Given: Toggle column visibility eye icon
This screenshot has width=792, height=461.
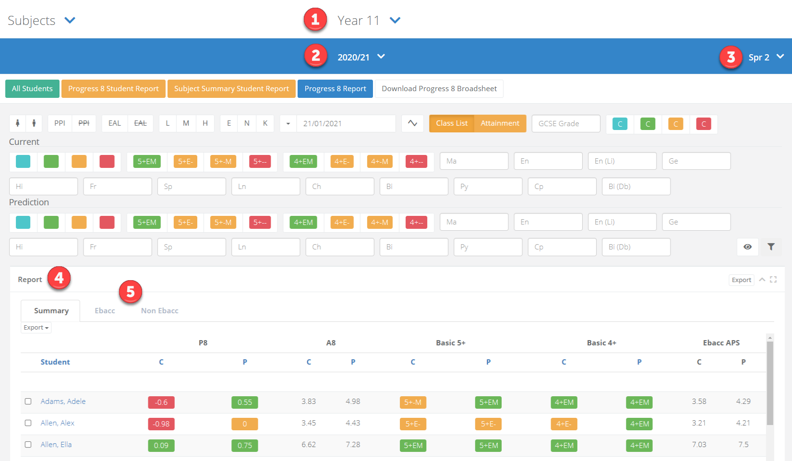Looking at the screenshot, I should point(748,247).
